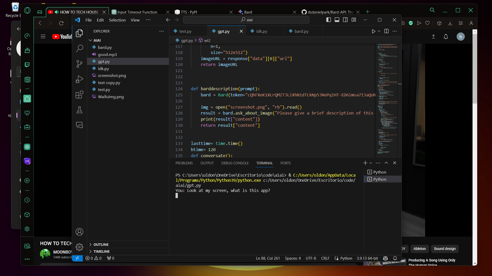492x276 pixels.
Task: Open the Testing flask view
Action: tap(79, 110)
